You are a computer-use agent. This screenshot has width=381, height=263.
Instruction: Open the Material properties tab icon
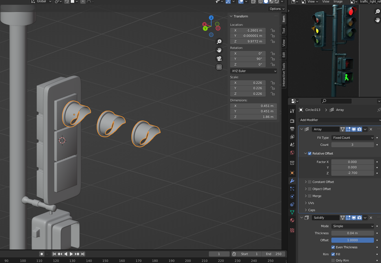coord(292,220)
